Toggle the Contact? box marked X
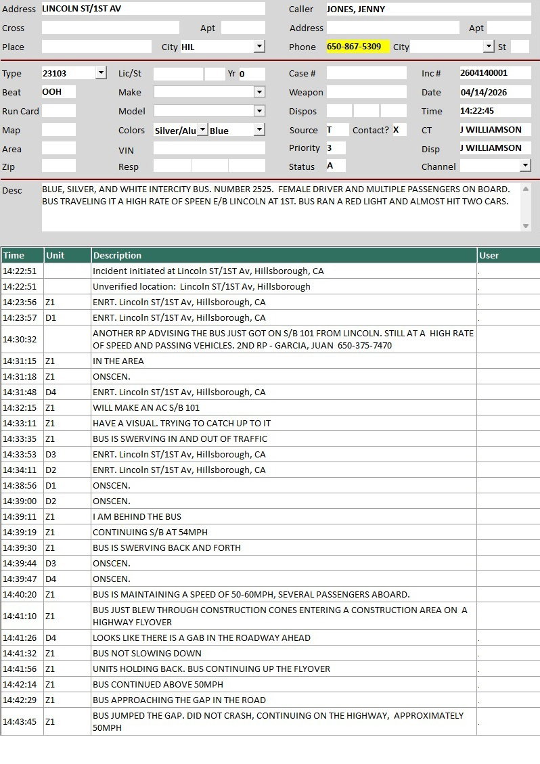 399,130
